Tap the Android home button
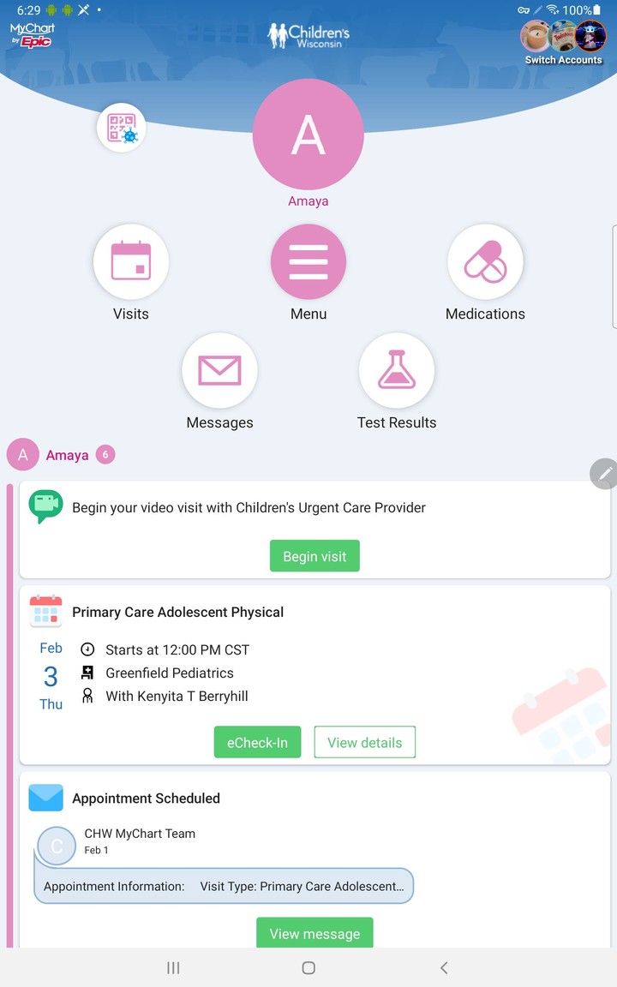The width and height of the screenshot is (617, 987). (308, 967)
